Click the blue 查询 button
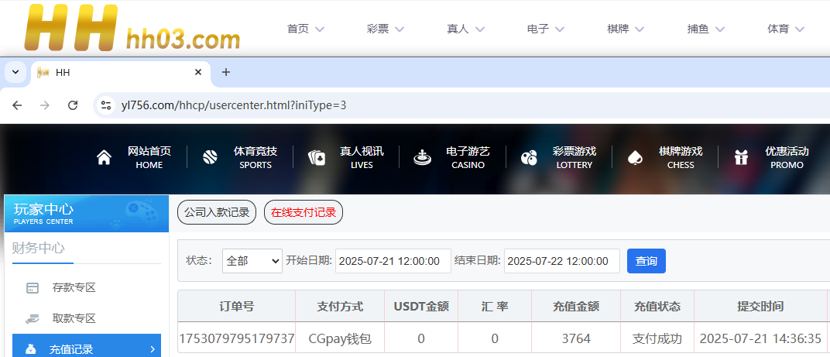 coord(646,261)
